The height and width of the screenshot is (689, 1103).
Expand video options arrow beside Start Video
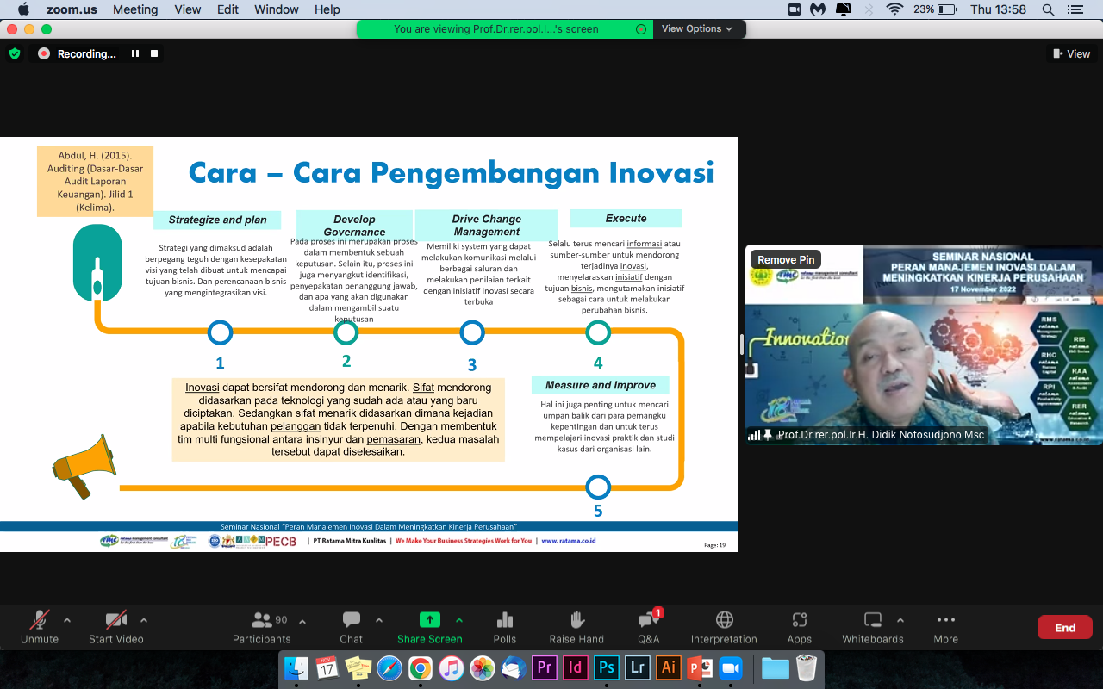pyautogui.click(x=144, y=620)
